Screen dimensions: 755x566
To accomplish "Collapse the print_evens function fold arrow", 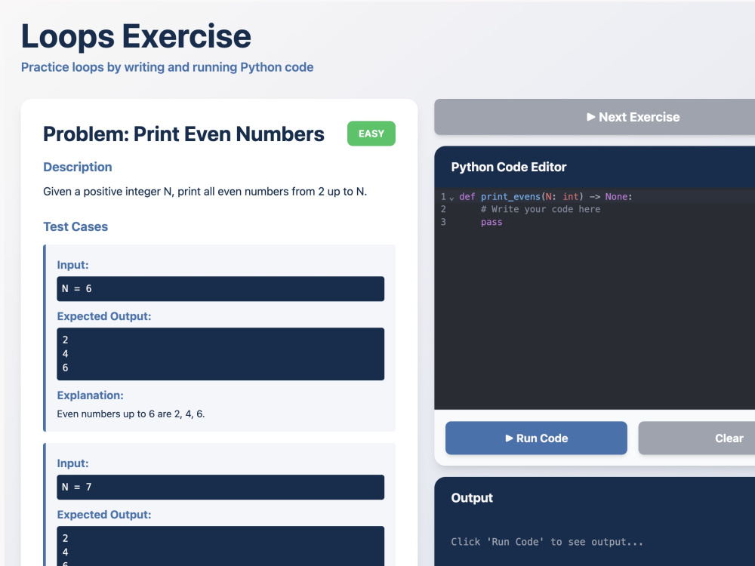I will (451, 197).
